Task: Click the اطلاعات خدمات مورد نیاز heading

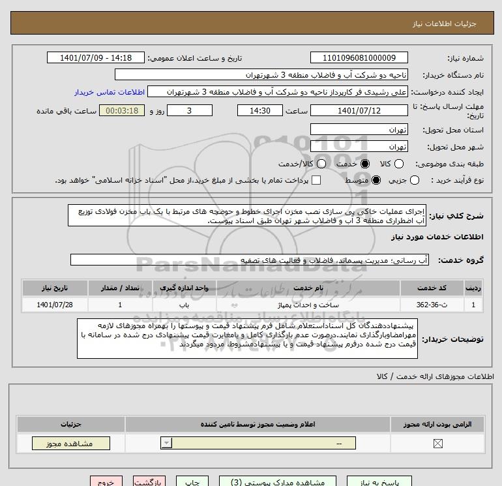Action: coord(437,237)
